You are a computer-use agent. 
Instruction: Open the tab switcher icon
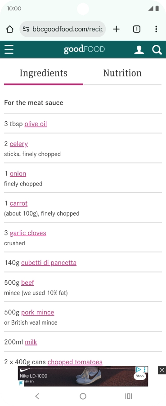137,29
